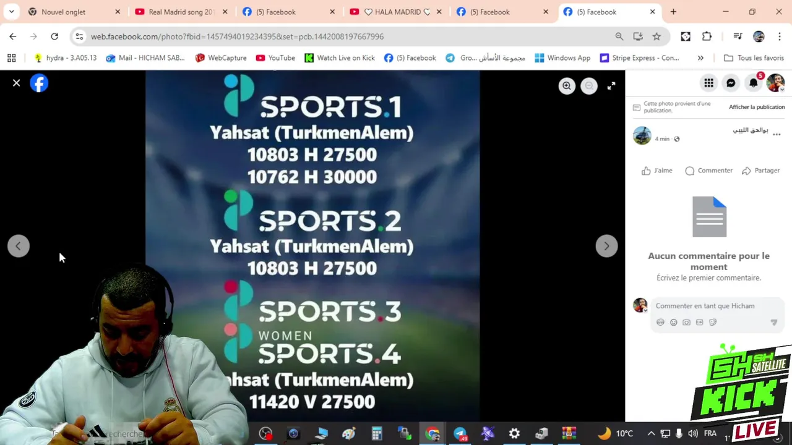
Task: Open Chrome profile avatar
Action: (759, 36)
